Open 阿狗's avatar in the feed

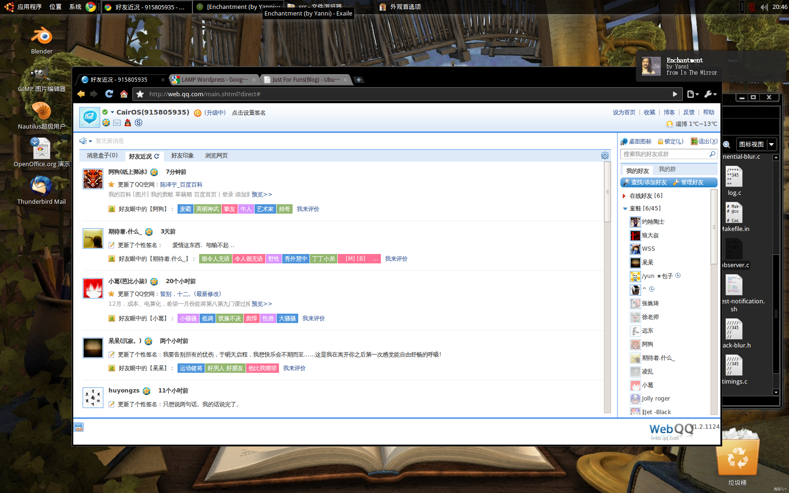coord(93,179)
